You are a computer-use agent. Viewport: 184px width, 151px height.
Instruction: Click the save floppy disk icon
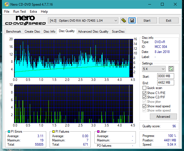[132, 21]
